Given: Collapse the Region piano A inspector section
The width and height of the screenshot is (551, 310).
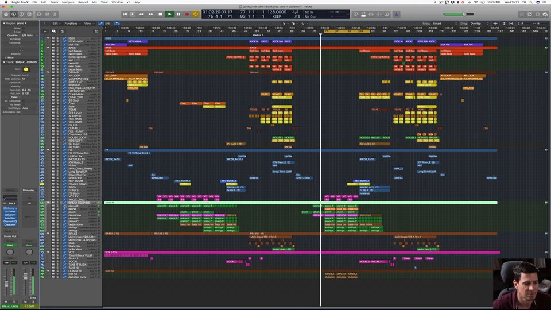Looking at the screenshot, I should tap(4, 24).
